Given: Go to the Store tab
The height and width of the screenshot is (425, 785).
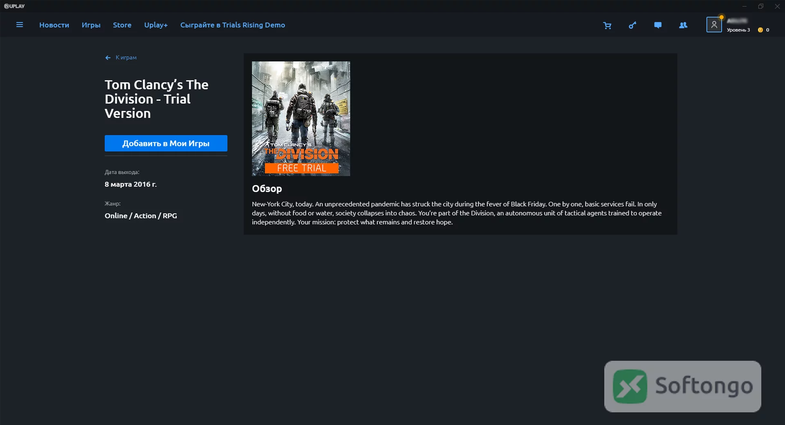Looking at the screenshot, I should [122, 25].
